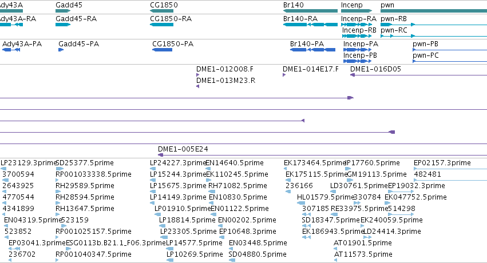Click the Incenp-PB protein label
Image resolution: width=487 pixels, height=263 pixels.
(360, 55)
